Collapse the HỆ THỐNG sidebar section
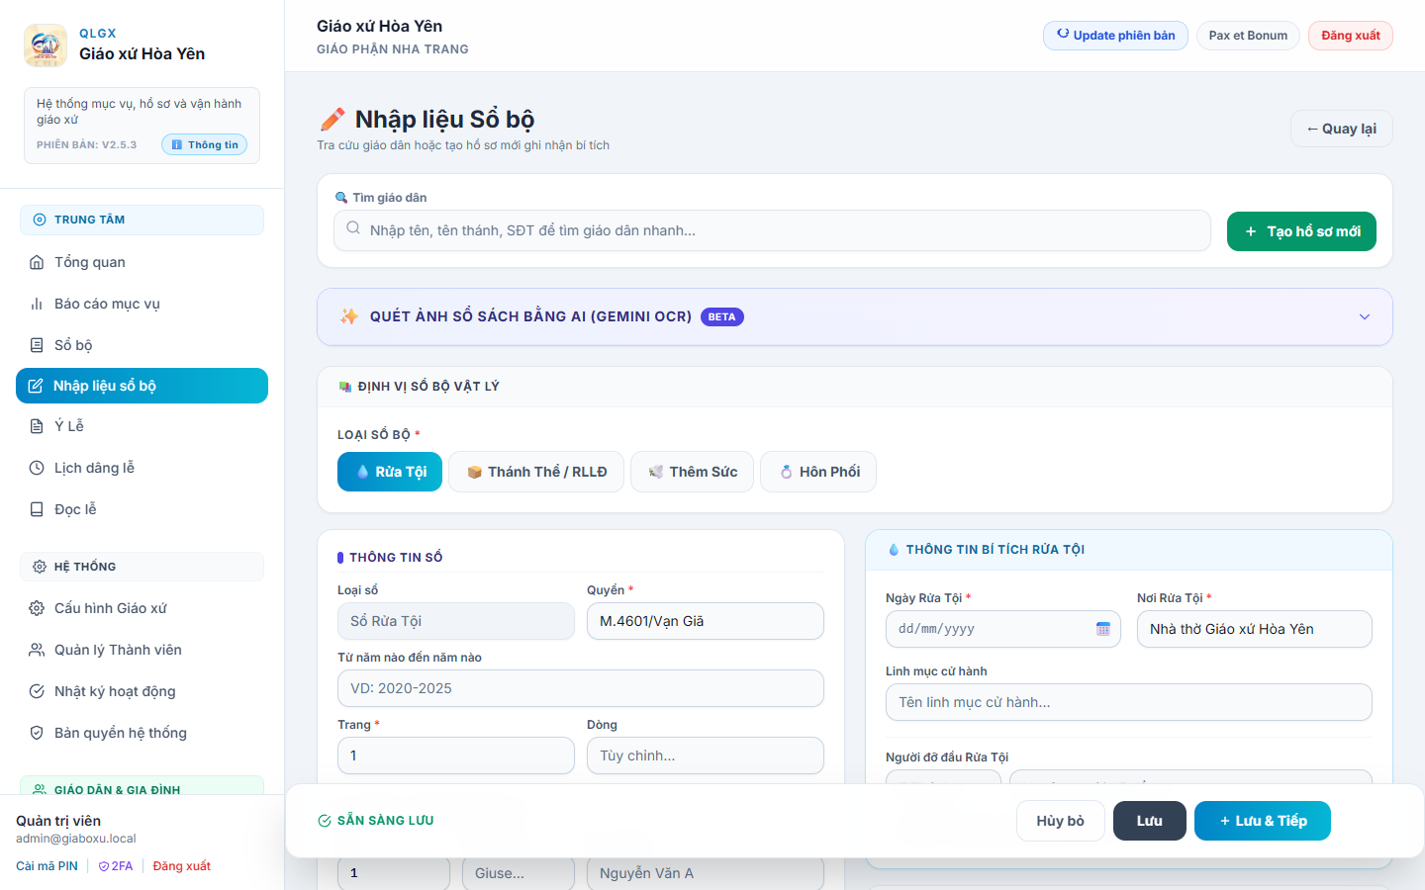1425x890 pixels. pyautogui.click(x=142, y=567)
